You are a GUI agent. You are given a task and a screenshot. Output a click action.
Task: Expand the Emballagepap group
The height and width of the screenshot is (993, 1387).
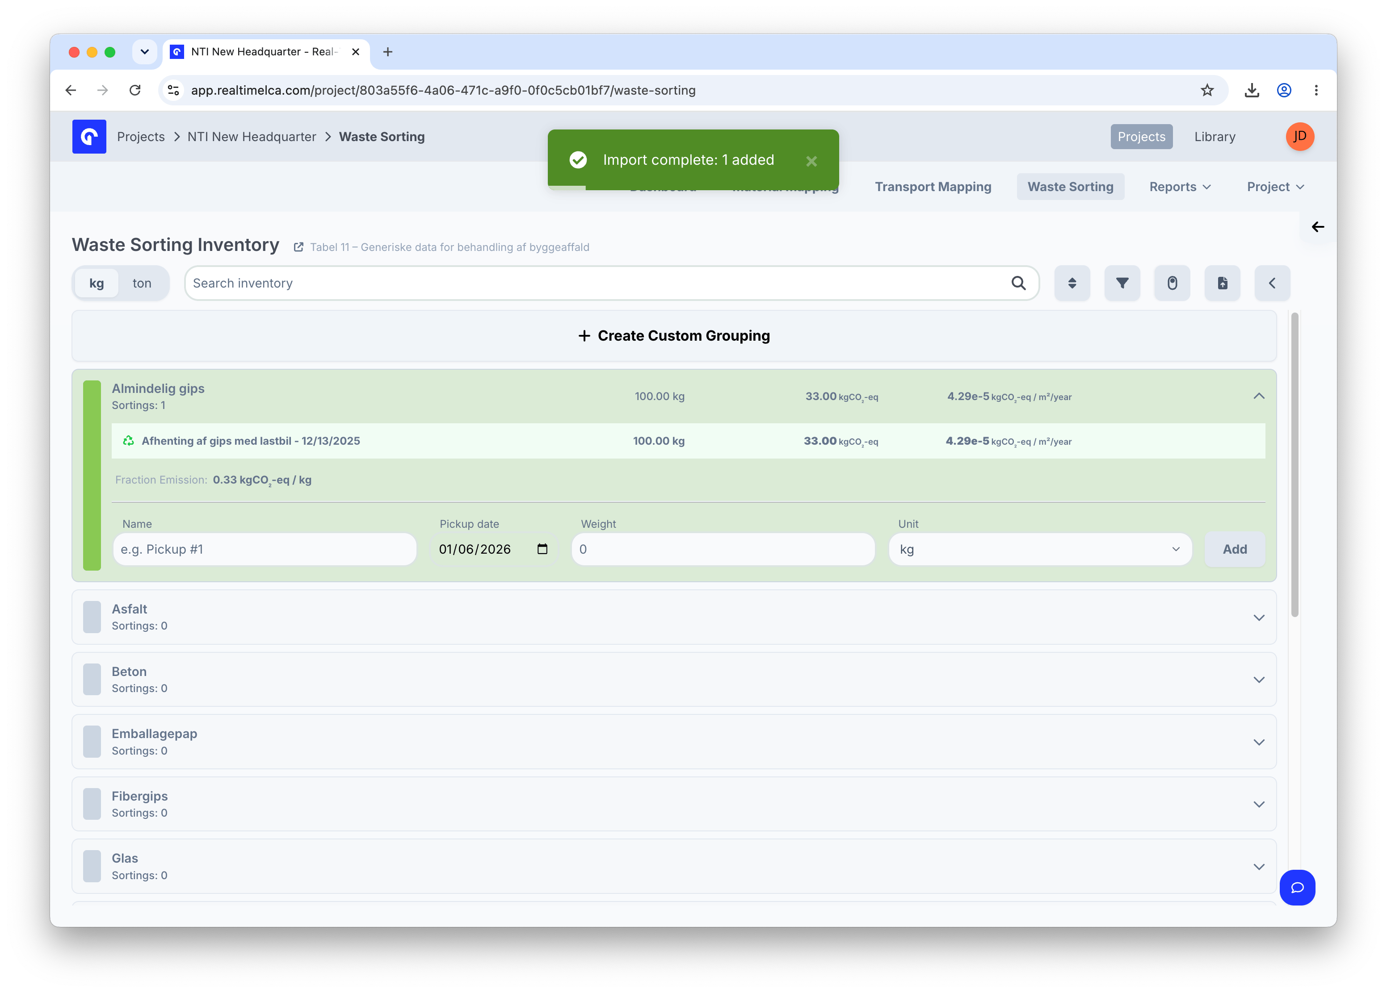[x=1259, y=742]
